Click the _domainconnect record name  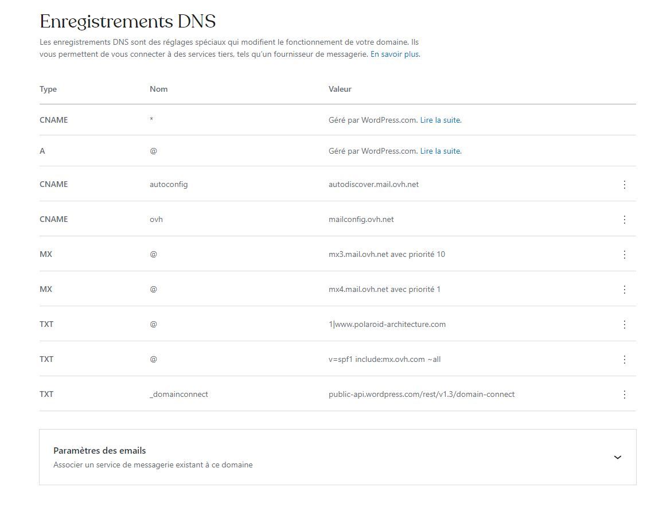(x=178, y=394)
